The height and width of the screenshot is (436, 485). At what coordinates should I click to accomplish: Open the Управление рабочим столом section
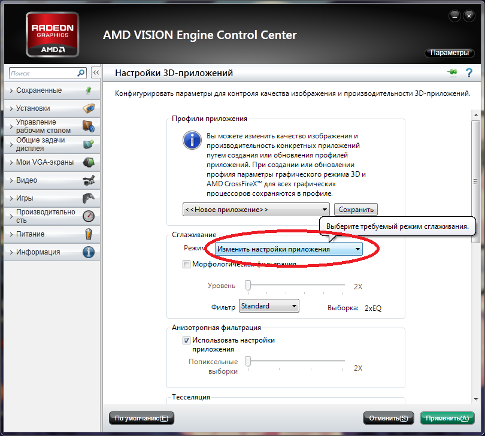pos(52,126)
